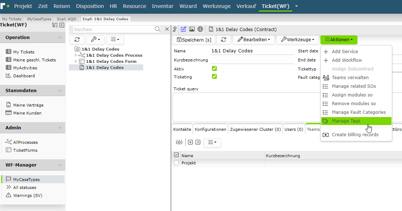The width and height of the screenshot is (402, 211).
Task: Click in the Suchen search field
Action: (x=114, y=29)
